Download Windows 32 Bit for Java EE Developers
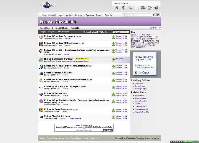The height and width of the screenshot is (143, 199). (121, 43)
